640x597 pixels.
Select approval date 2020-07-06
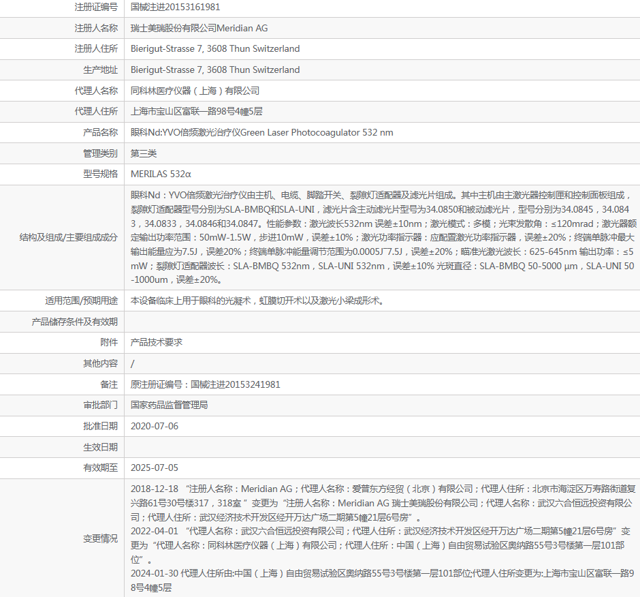[155, 426]
